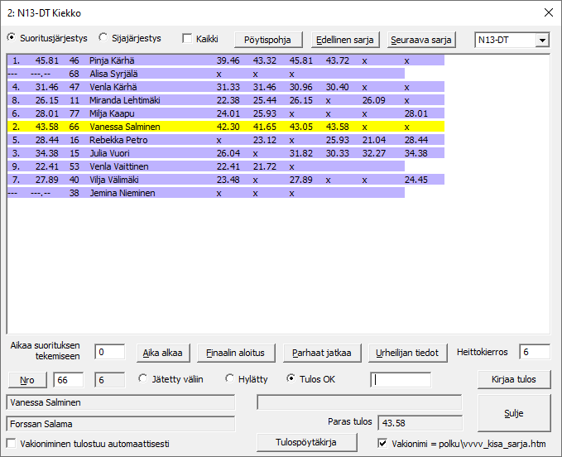Select the Julia Vuori row
This screenshot has width=562, height=457.
112,153
